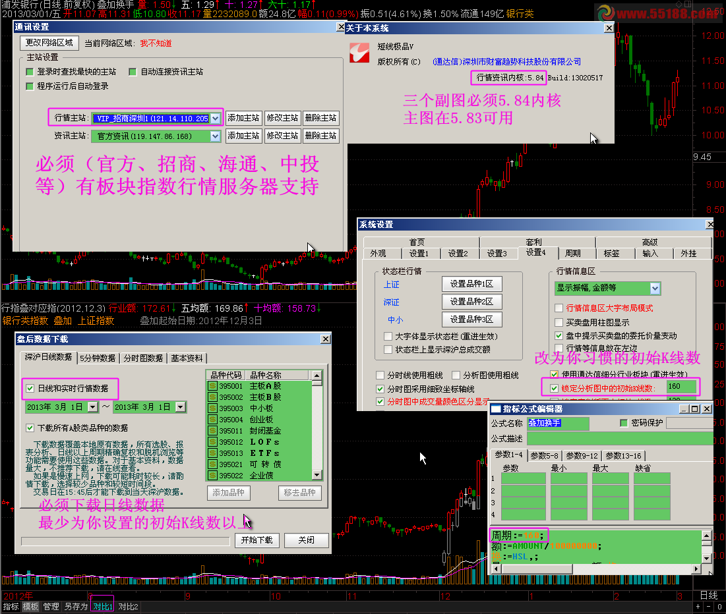
Task: Open the 基本资料 tab
Action: tap(187, 358)
